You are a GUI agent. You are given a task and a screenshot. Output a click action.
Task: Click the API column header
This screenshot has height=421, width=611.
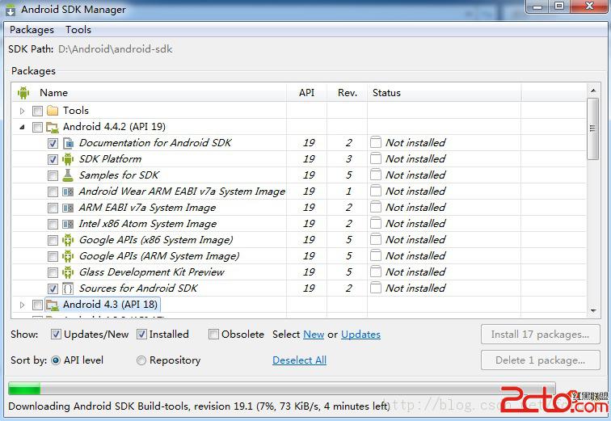[x=306, y=93]
